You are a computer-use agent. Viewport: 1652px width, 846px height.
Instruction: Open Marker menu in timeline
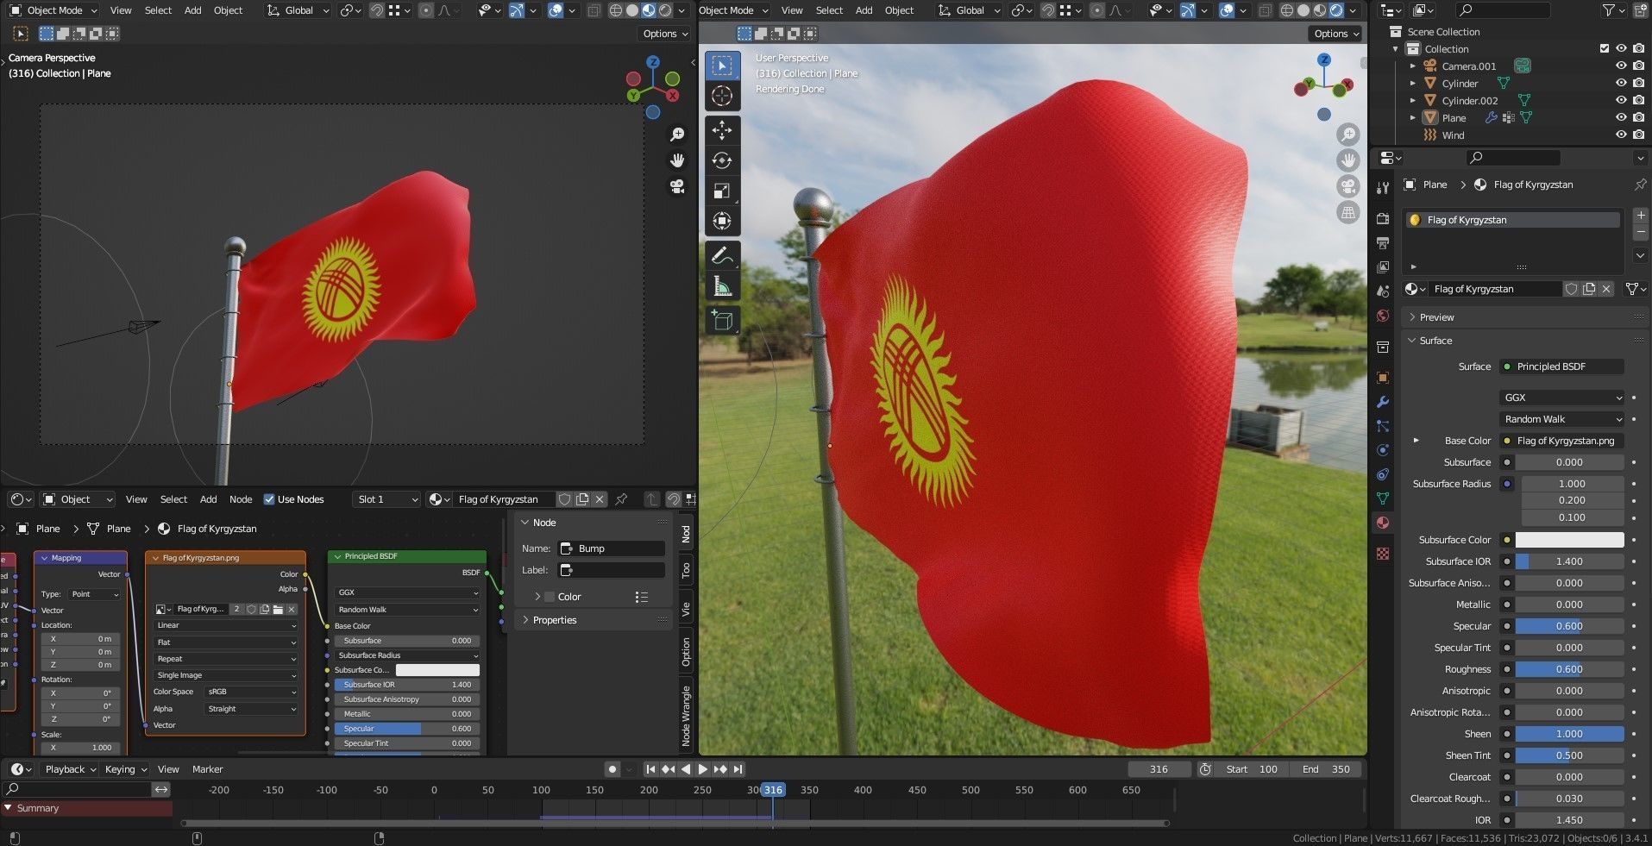207,769
